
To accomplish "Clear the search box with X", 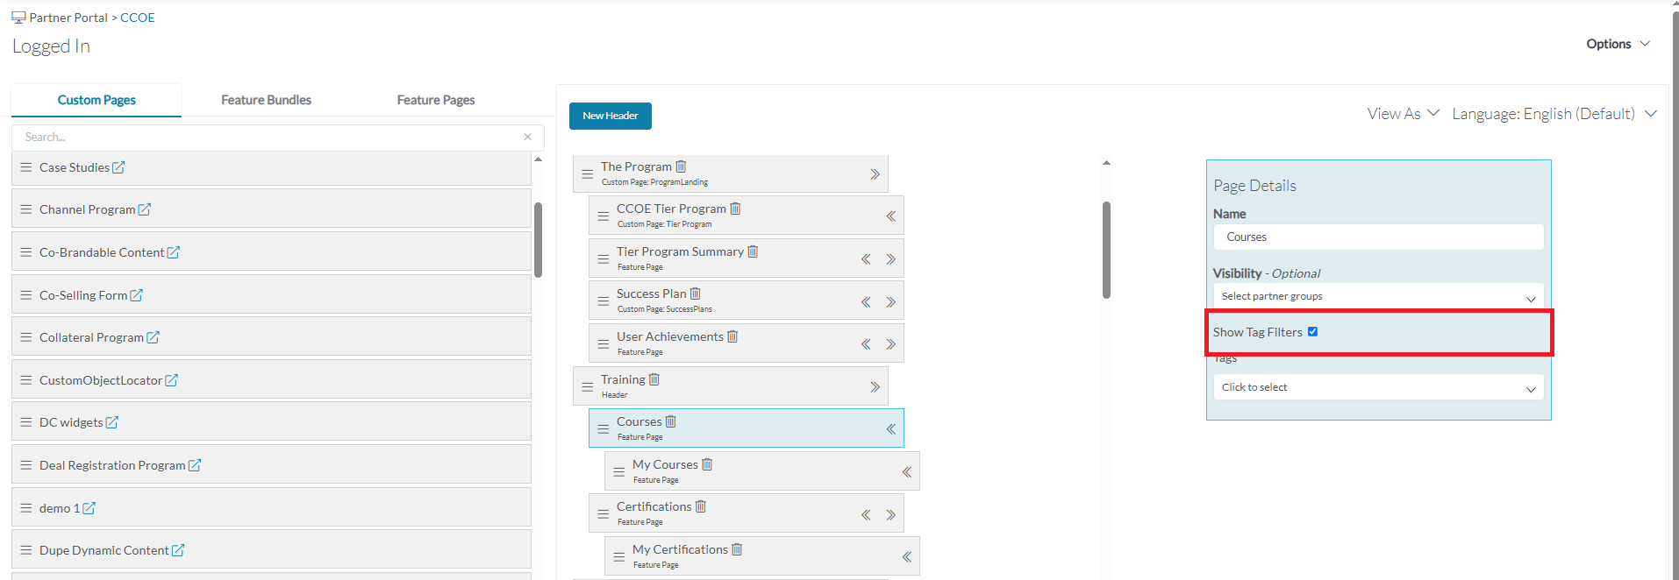I will (x=528, y=137).
